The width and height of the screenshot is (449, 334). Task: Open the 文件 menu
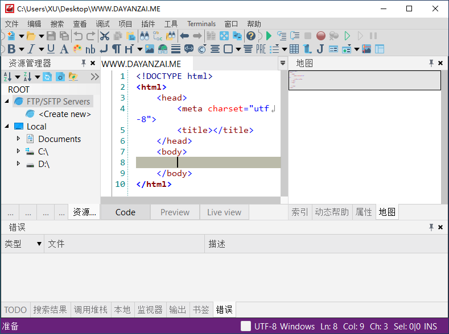[x=12, y=24]
